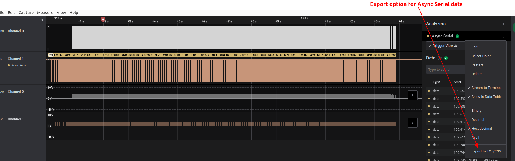The height and width of the screenshot is (161, 515).
Task: Click Restart in the analyzer menu
Action: coord(477,65)
